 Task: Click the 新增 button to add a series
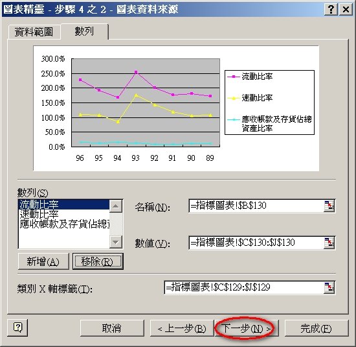pos(43,261)
